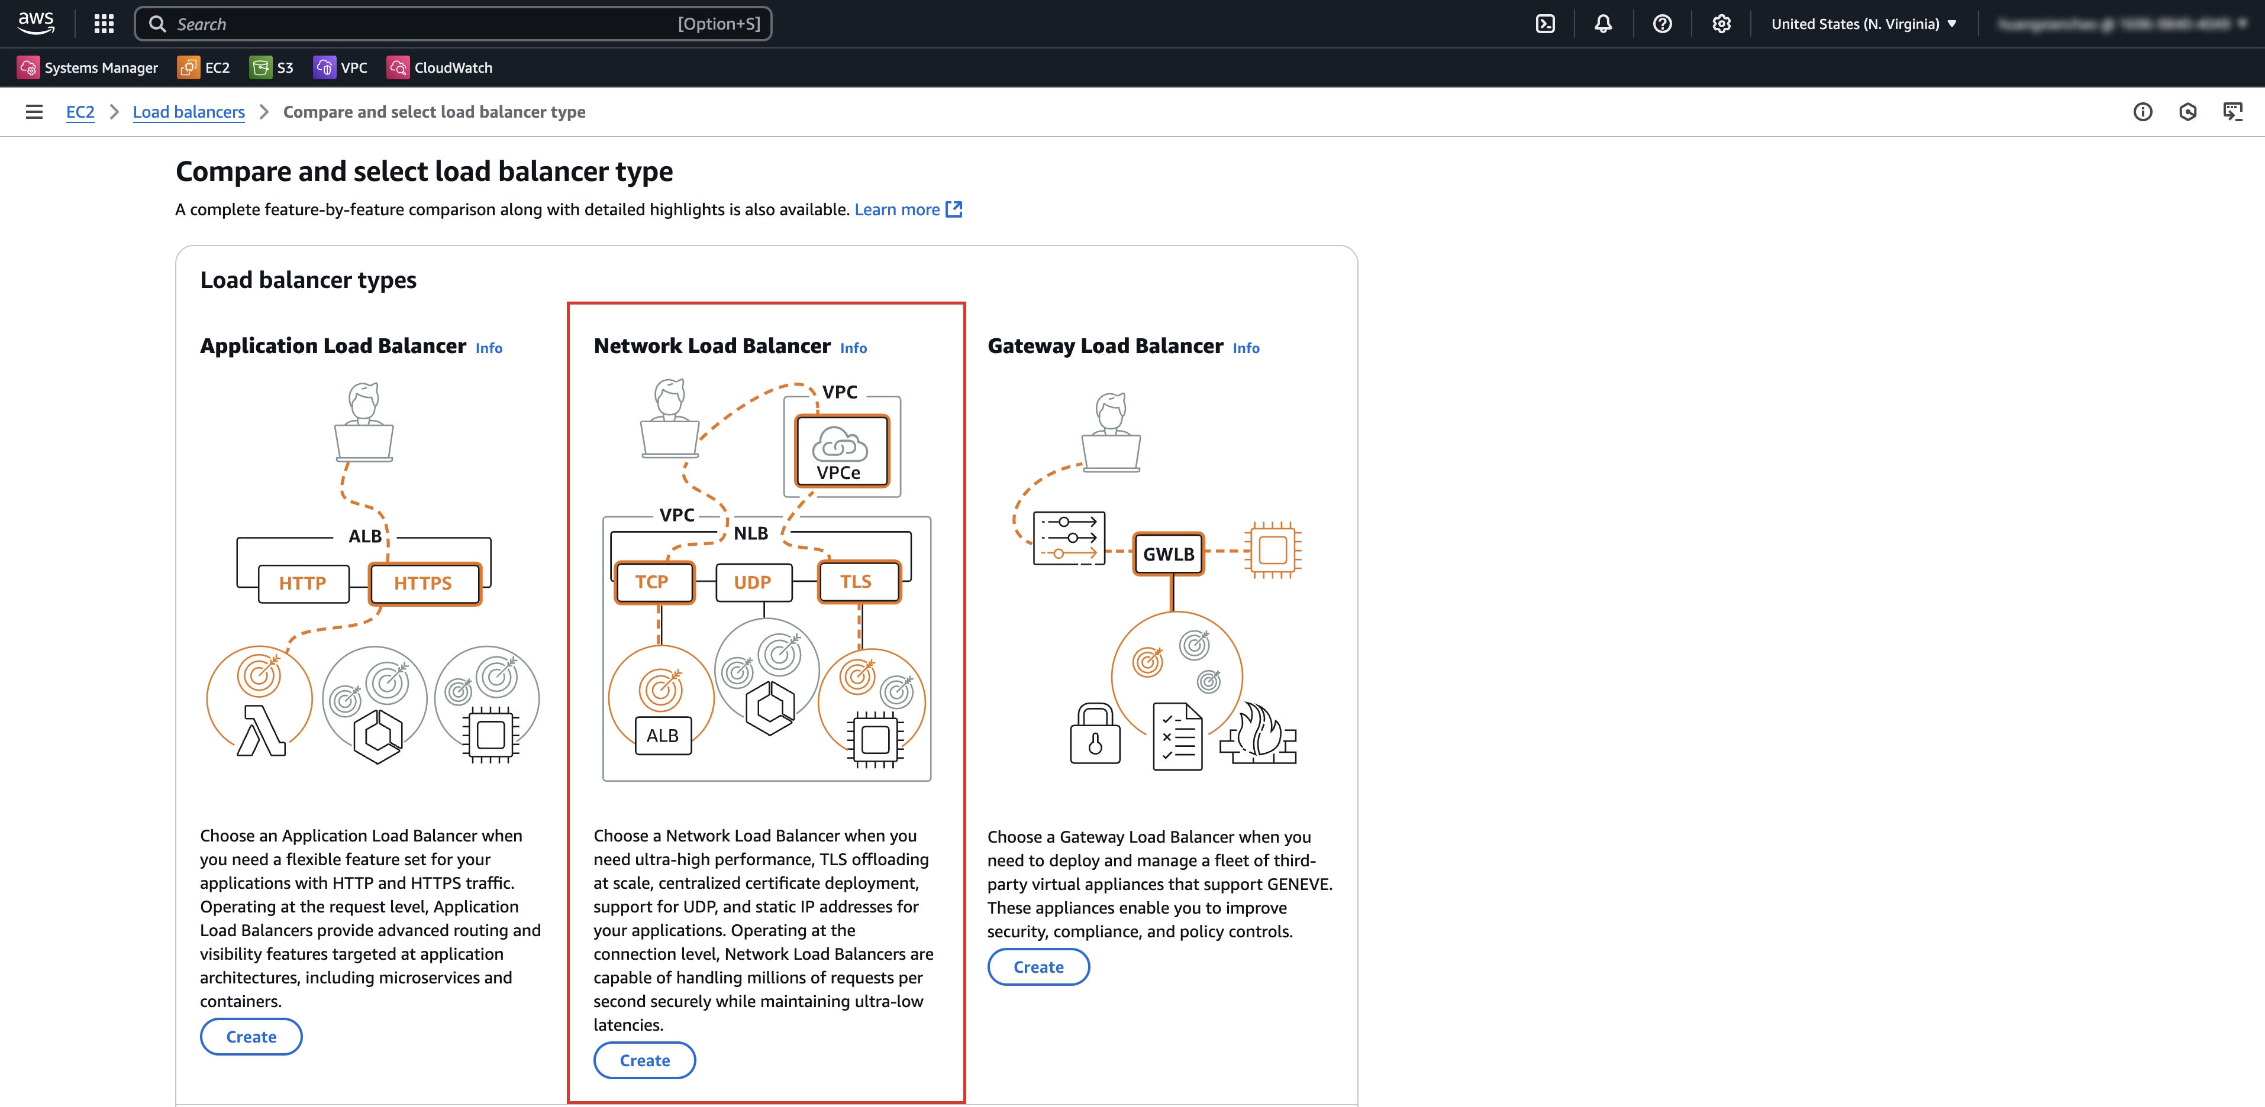This screenshot has height=1107, width=2265.
Task: Expand the United States (N. Virginia) region dropdown
Action: [1863, 24]
